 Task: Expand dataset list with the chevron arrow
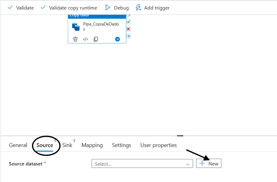(x=188, y=164)
